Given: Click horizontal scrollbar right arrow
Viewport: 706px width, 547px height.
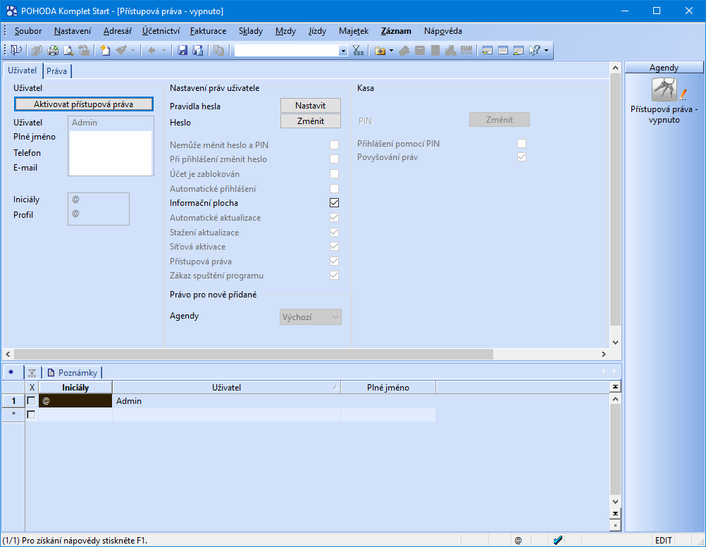Looking at the screenshot, I should (604, 354).
